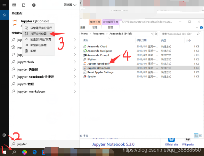Screen dimensions: 204x156
Task: Open the 应用程序工具 ribbon tab in Explorer
Action: (x=110, y=22)
